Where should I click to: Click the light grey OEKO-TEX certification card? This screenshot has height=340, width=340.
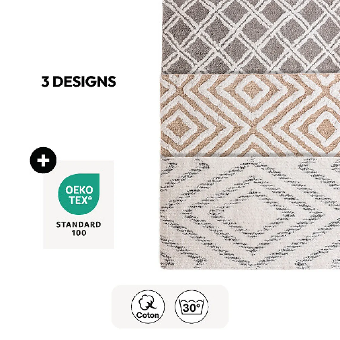tap(79, 205)
